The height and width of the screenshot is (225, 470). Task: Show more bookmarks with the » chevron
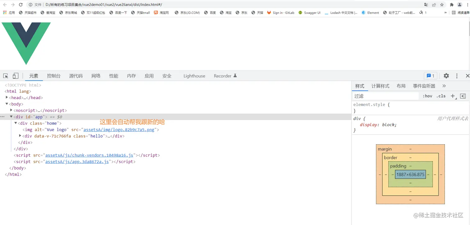coord(445,13)
